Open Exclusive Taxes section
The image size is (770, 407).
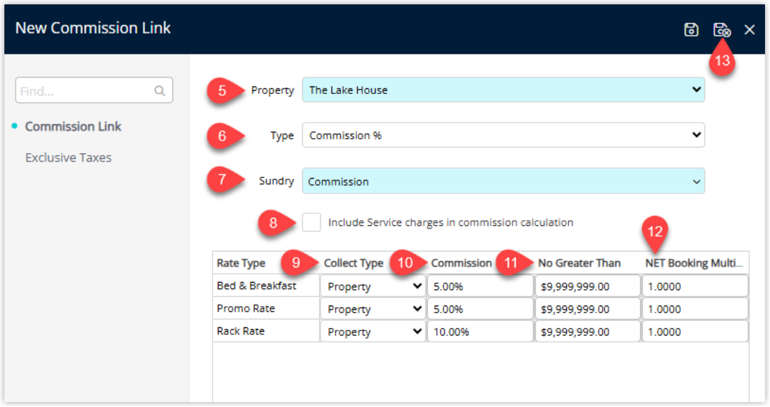pos(69,157)
